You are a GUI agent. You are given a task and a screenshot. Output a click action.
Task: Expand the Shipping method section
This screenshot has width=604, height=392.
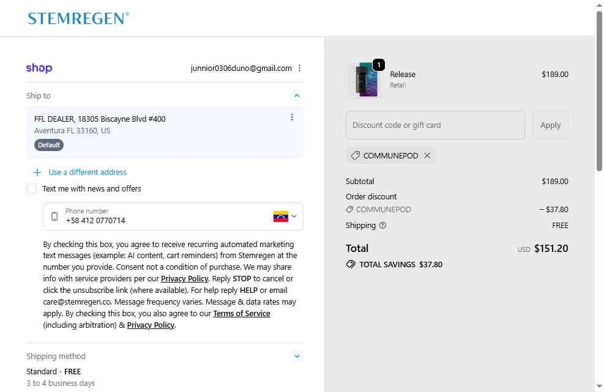click(x=297, y=356)
